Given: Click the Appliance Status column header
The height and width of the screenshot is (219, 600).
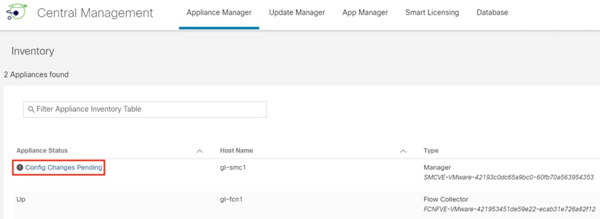Looking at the screenshot, I should pyautogui.click(x=42, y=151).
